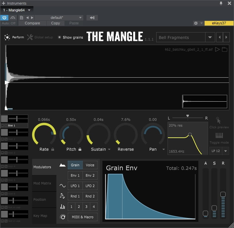Mute Slot 4

coord(2,166)
